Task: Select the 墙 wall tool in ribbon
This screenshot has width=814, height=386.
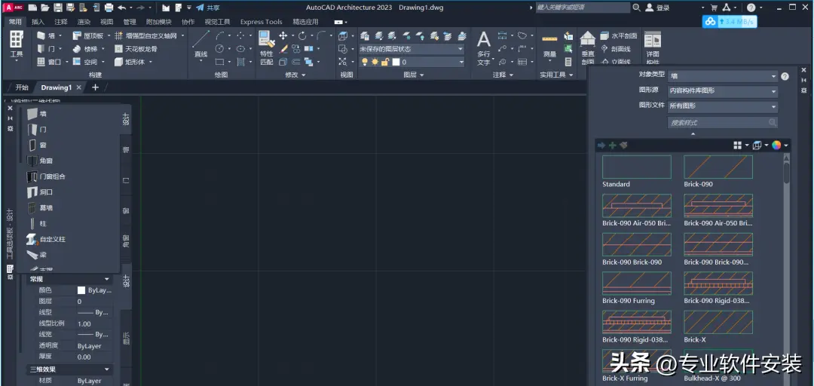Action: pos(46,36)
